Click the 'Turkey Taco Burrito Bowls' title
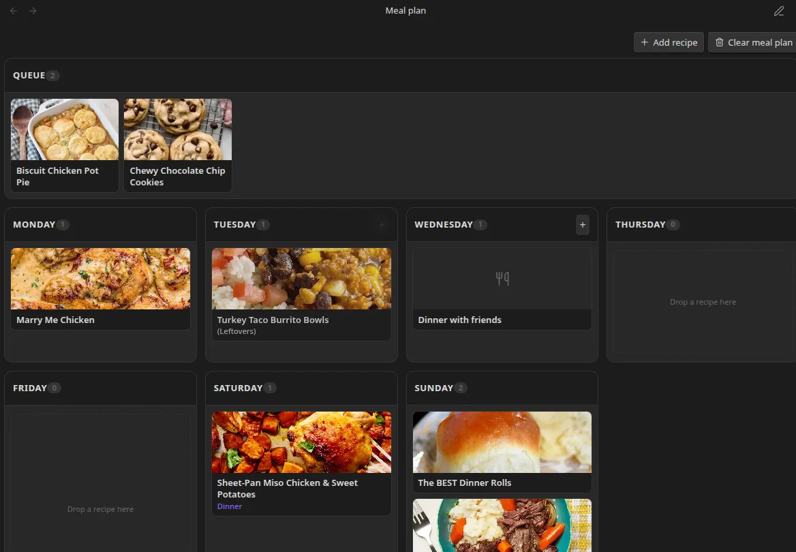 point(273,320)
